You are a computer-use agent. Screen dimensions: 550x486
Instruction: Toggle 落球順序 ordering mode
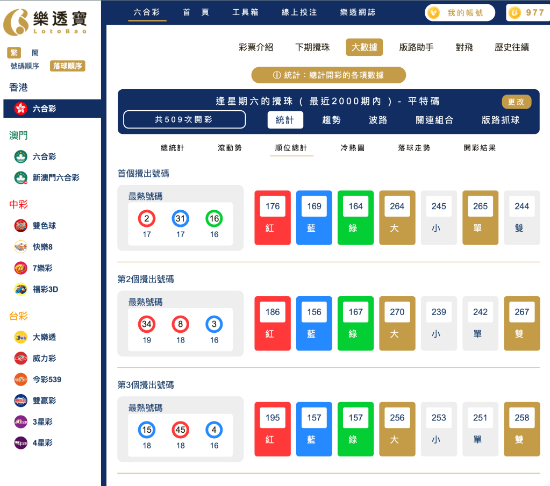click(67, 66)
